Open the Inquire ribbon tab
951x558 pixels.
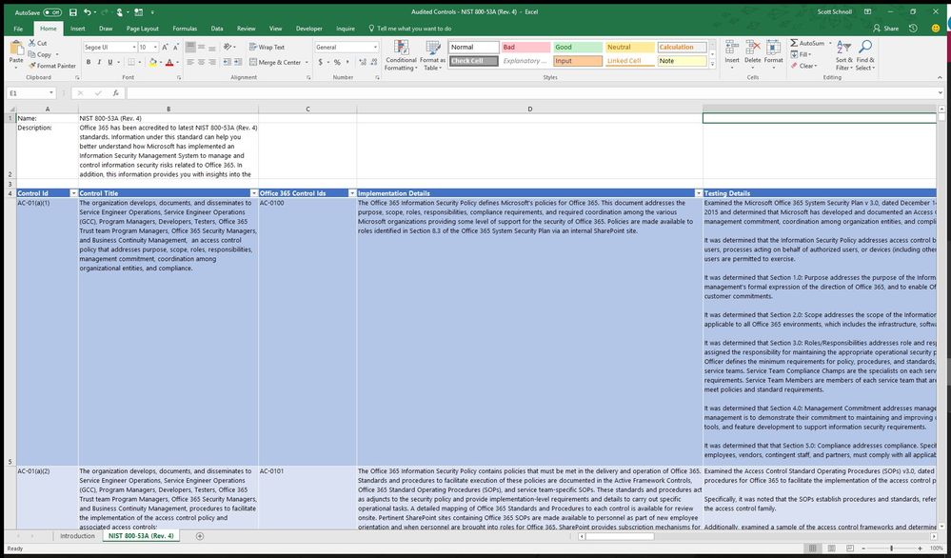pyautogui.click(x=346, y=29)
